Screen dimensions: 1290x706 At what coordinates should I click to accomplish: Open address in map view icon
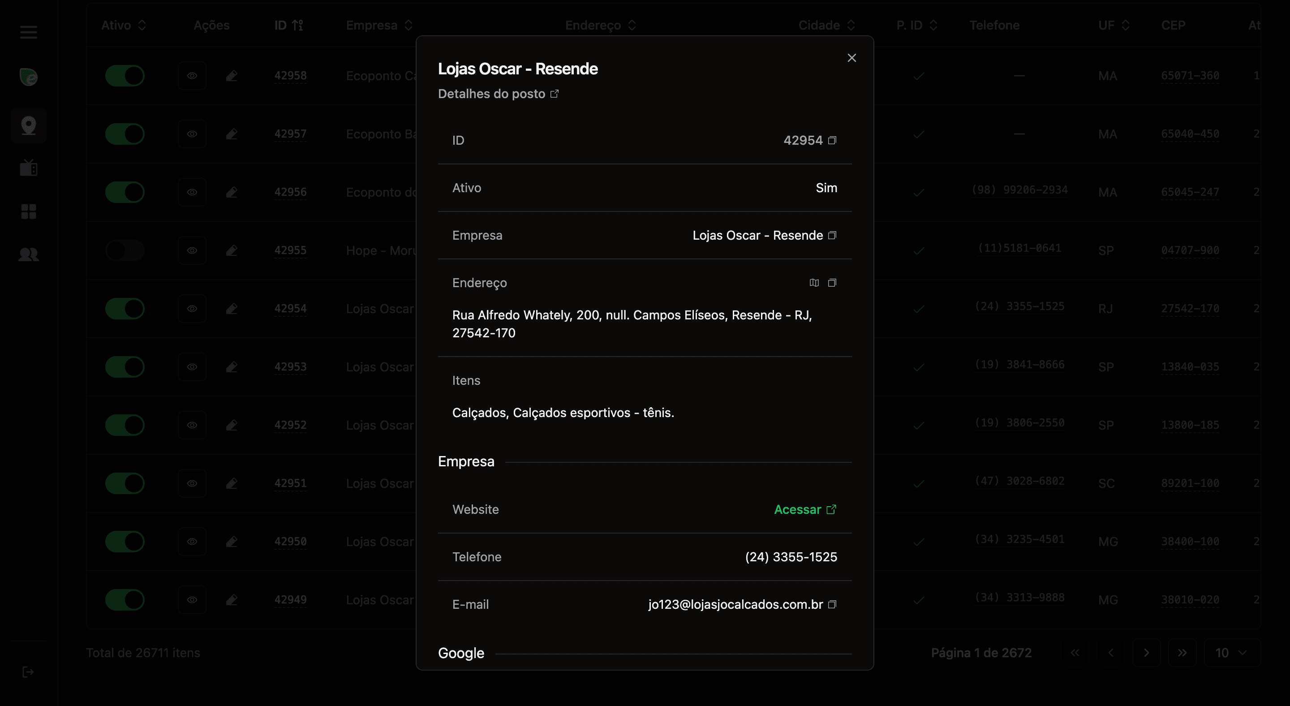814,283
